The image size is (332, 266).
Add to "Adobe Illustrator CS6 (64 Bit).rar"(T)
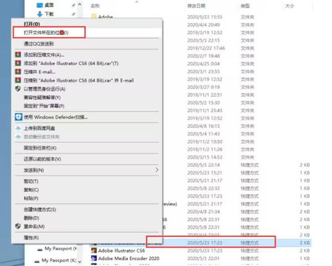click(71, 63)
